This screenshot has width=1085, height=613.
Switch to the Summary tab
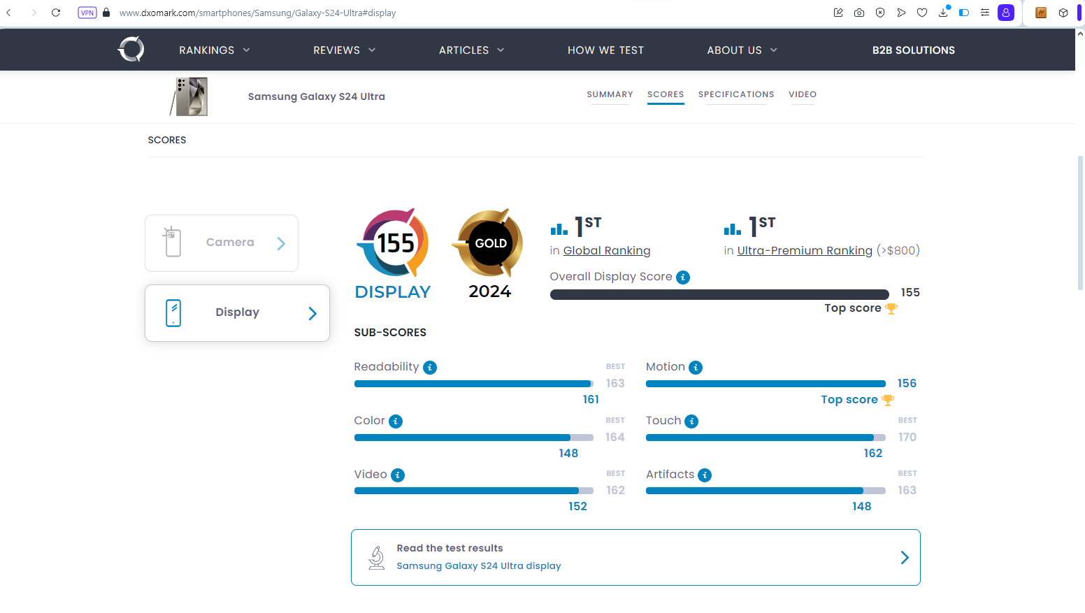pyautogui.click(x=610, y=94)
